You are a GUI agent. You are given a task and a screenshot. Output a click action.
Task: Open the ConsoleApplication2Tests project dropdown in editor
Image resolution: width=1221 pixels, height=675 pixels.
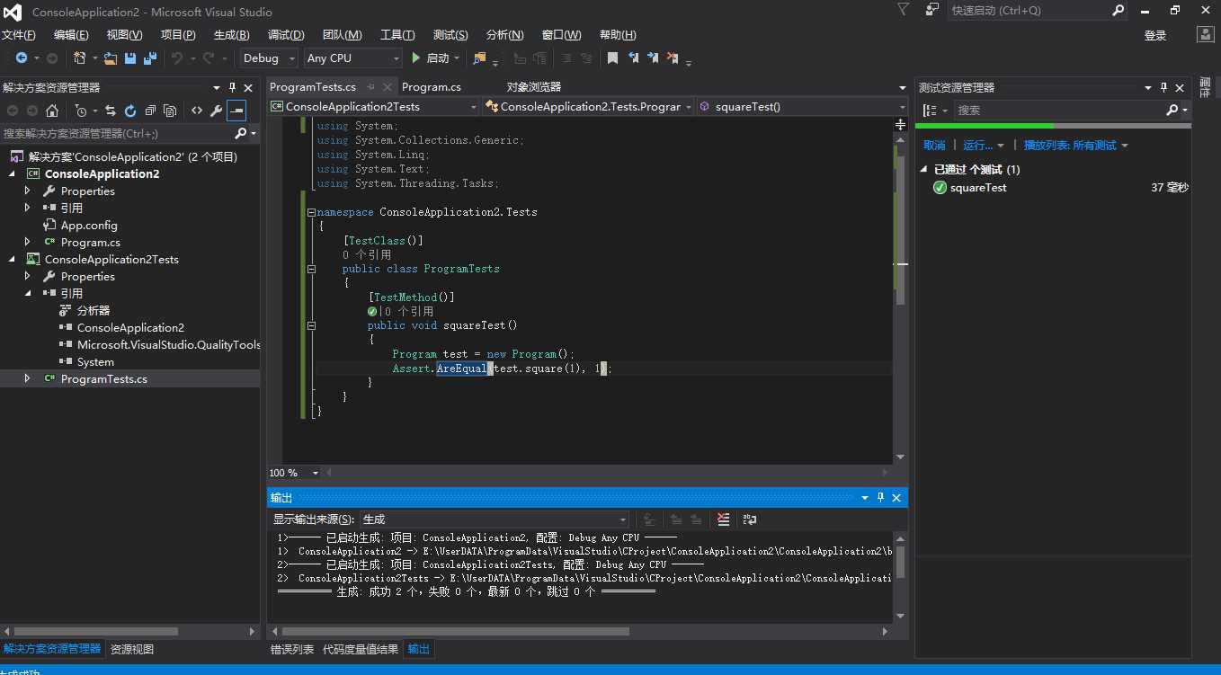[x=374, y=106]
